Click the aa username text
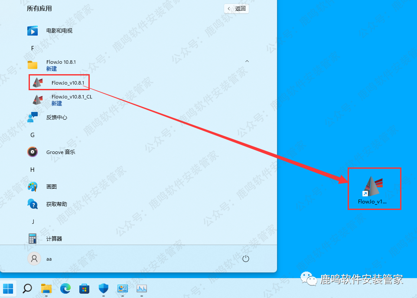This screenshot has height=298, width=417. click(49, 259)
